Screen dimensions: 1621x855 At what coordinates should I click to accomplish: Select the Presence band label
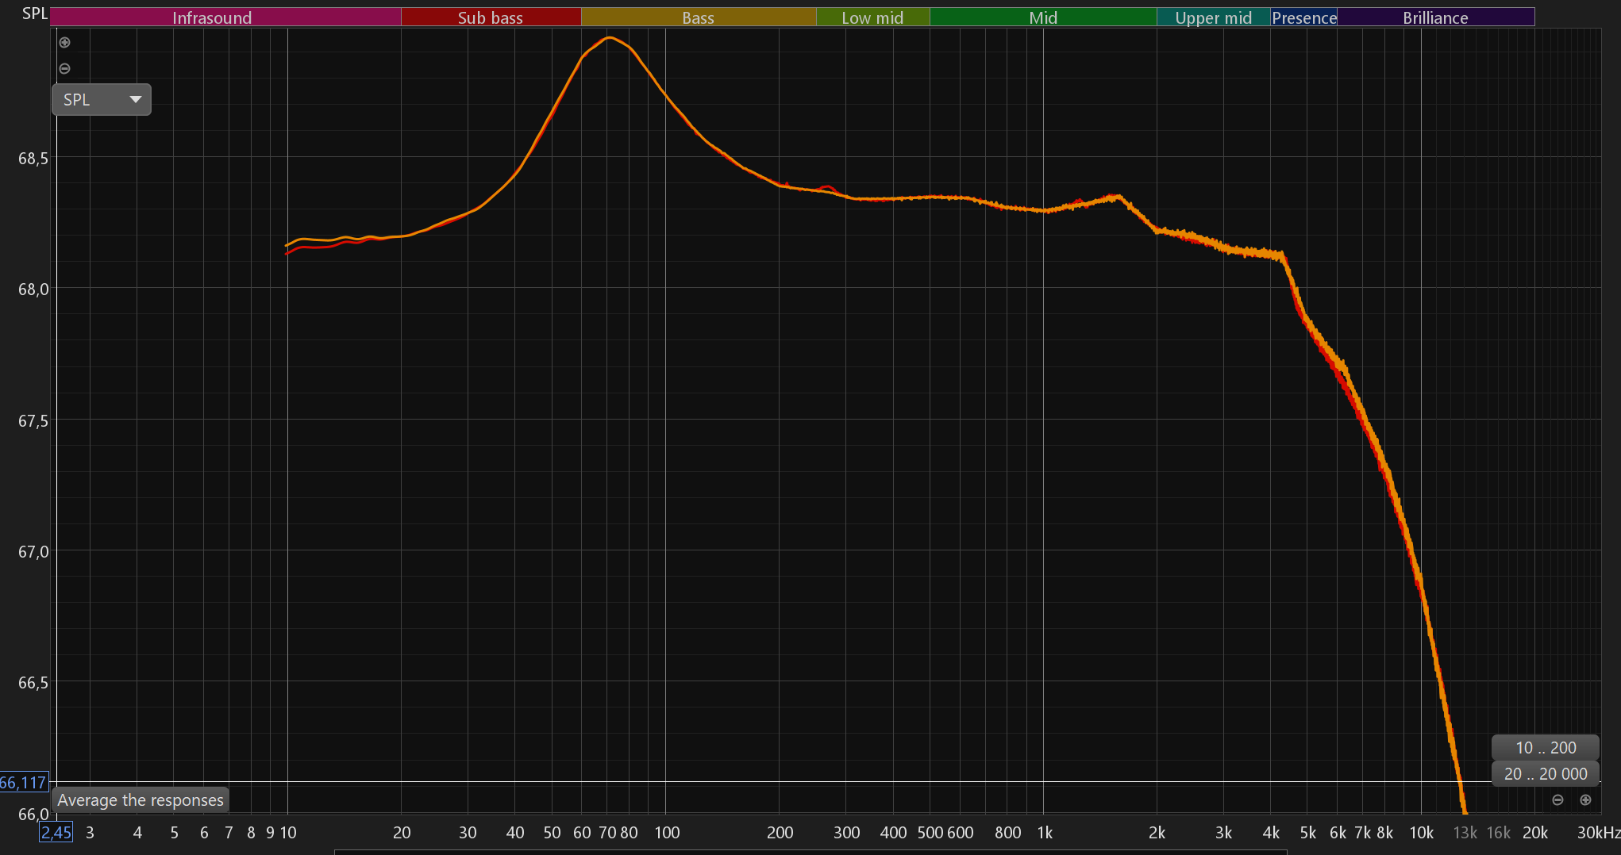click(1304, 17)
